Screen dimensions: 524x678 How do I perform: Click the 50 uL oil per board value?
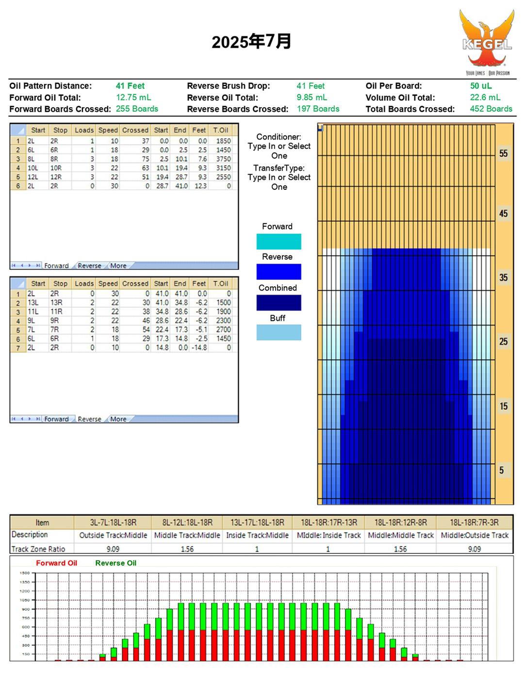[481, 86]
